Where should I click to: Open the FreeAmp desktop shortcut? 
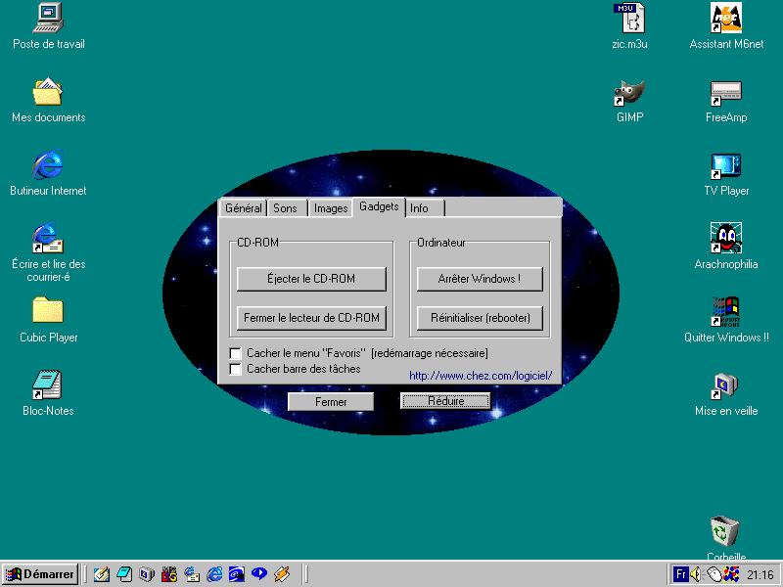click(726, 93)
